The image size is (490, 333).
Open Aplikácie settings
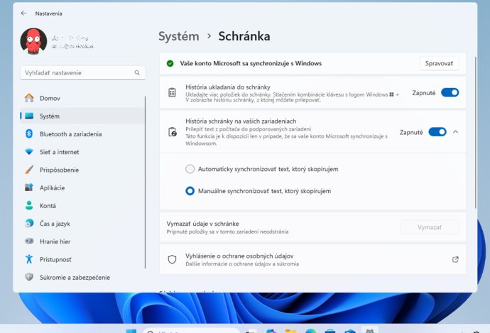pyautogui.click(x=82, y=187)
